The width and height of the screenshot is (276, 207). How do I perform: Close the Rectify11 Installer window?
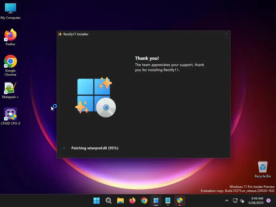click(226, 34)
